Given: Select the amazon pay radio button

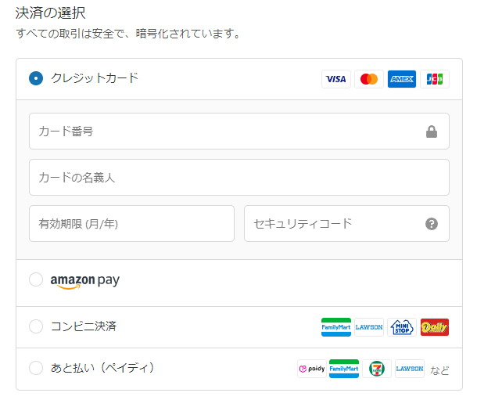Looking at the screenshot, I should pos(36,279).
